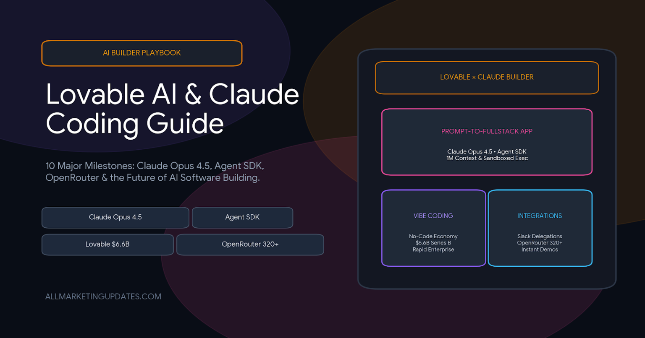Click the Slack Delegations line
Screen dimensions: 645x338
pyautogui.click(x=540, y=236)
